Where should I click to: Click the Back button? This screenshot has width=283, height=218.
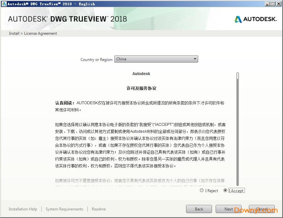(x=199, y=209)
